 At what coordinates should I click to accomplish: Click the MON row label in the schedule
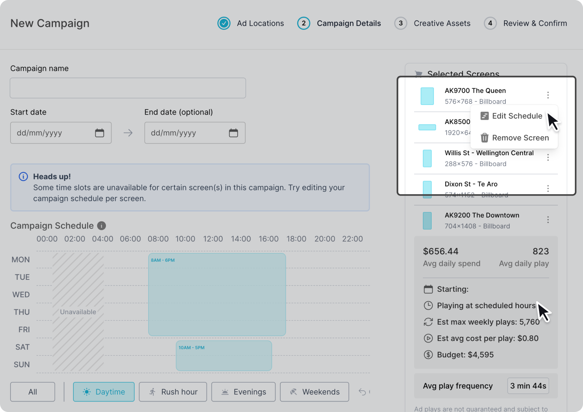click(21, 260)
